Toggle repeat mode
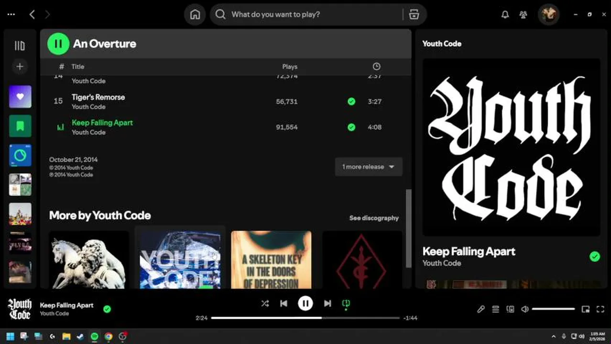611x344 pixels. tap(346, 303)
